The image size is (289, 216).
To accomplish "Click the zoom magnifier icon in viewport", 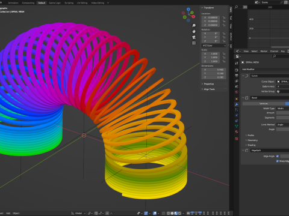I will [194, 25].
